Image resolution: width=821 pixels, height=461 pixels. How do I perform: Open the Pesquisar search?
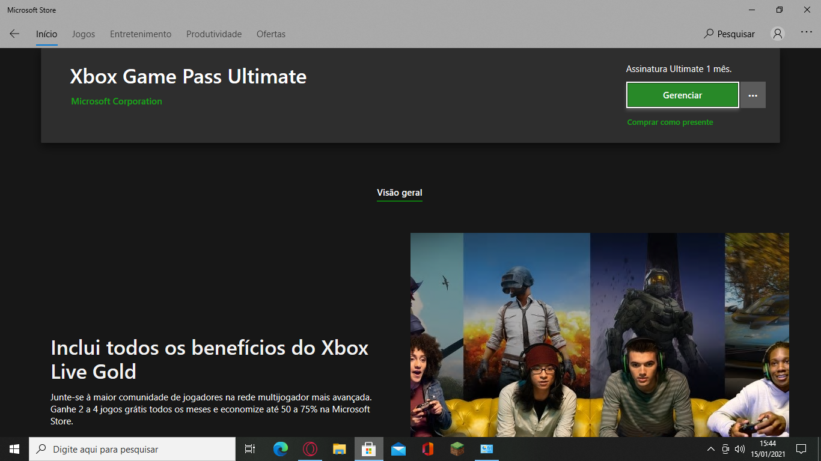(x=729, y=34)
